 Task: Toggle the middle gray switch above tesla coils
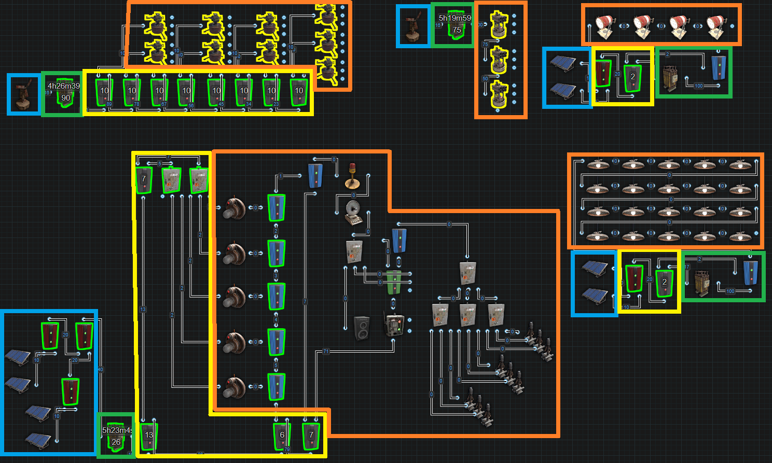tap(467, 315)
